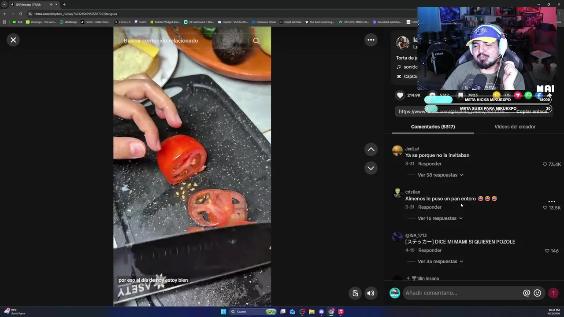Mute the video volume

coord(371,293)
